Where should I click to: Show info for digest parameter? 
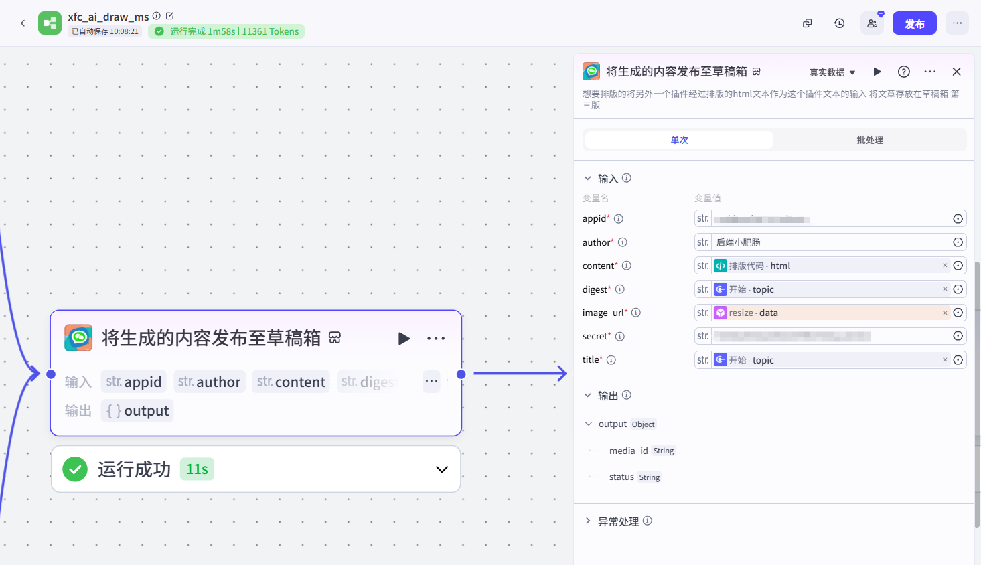point(620,289)
